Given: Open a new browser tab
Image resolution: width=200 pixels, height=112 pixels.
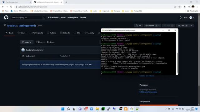Looking at the screenshot, I should [x=66, y=2].
